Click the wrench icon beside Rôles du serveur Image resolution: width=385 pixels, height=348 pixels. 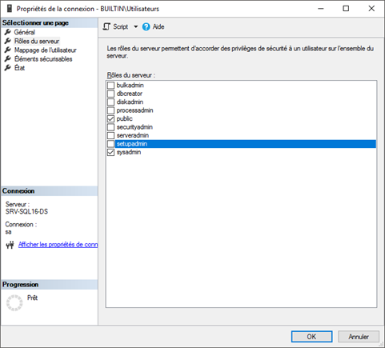(x=8, y=41)
